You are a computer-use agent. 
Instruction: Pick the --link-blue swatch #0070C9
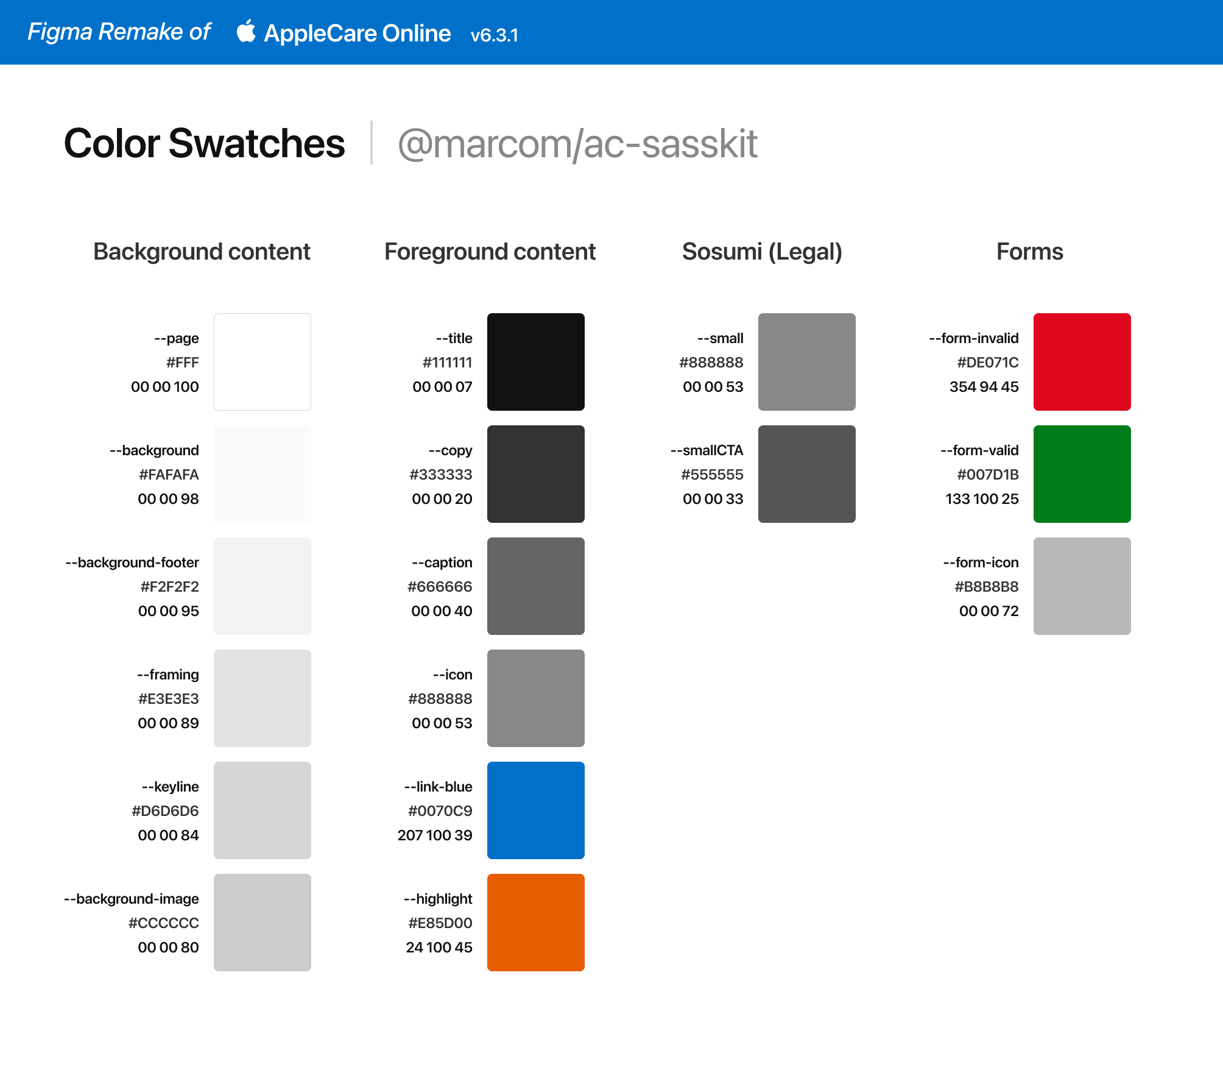point(535,810)
